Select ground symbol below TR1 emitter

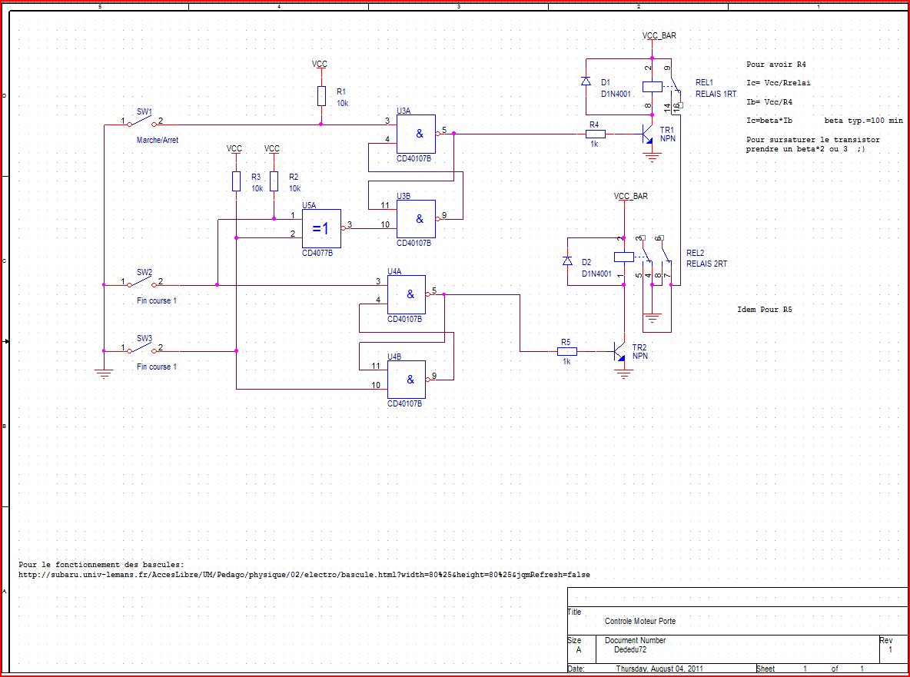coord(653,158)
